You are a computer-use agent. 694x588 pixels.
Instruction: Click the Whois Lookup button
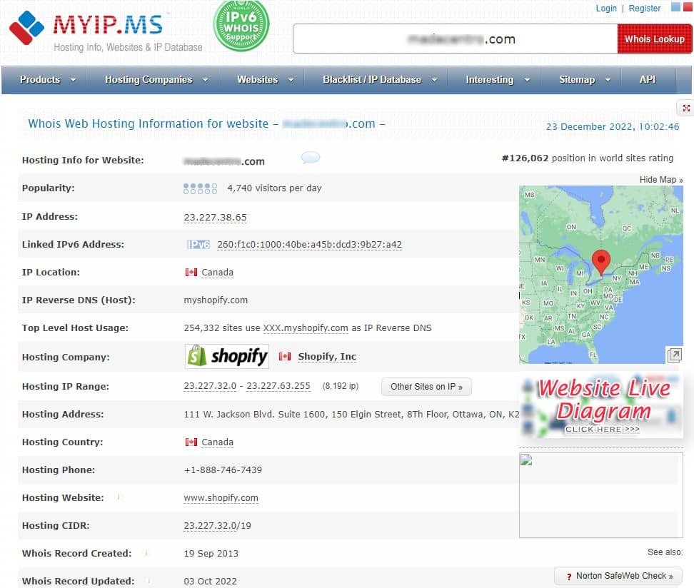pos(654,39)
